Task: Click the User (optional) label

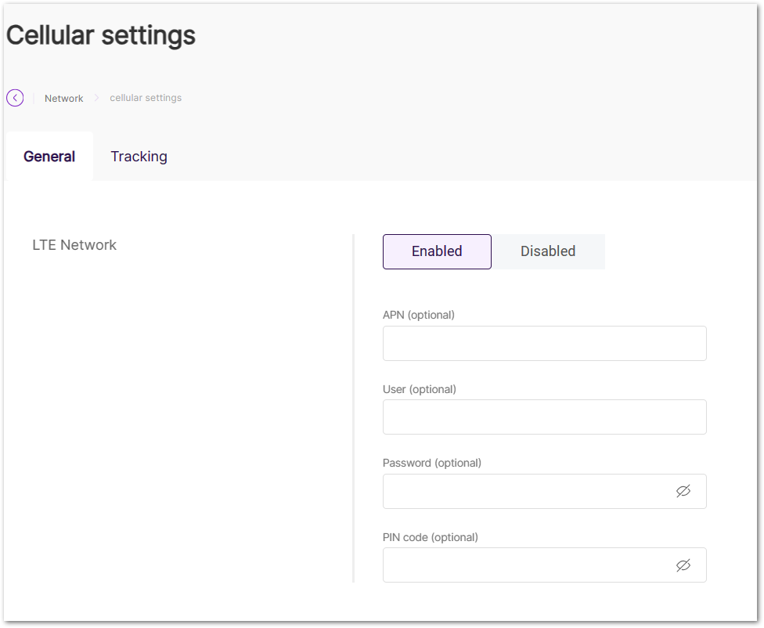Action: click(420, 388)
